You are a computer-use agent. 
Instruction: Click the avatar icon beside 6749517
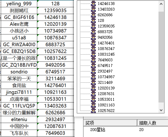[x=93, y=66]
